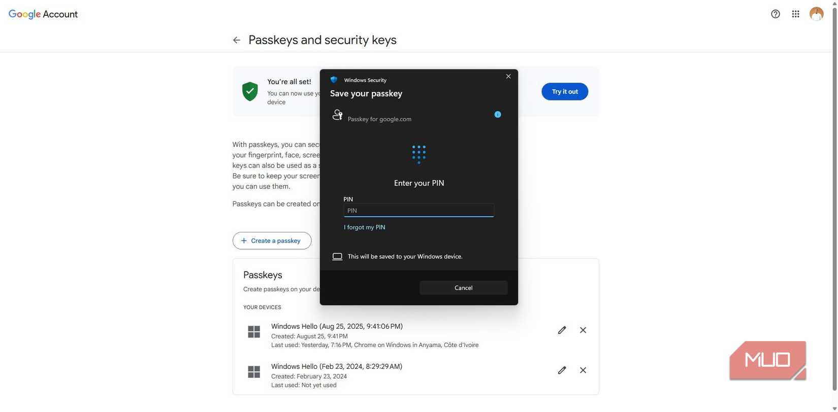The width and height of the screenshot is (838, 412).
Task: Remove the Aug 25 Windows Hello passkey
Action: pyautogui.click(x=583, y=330)
